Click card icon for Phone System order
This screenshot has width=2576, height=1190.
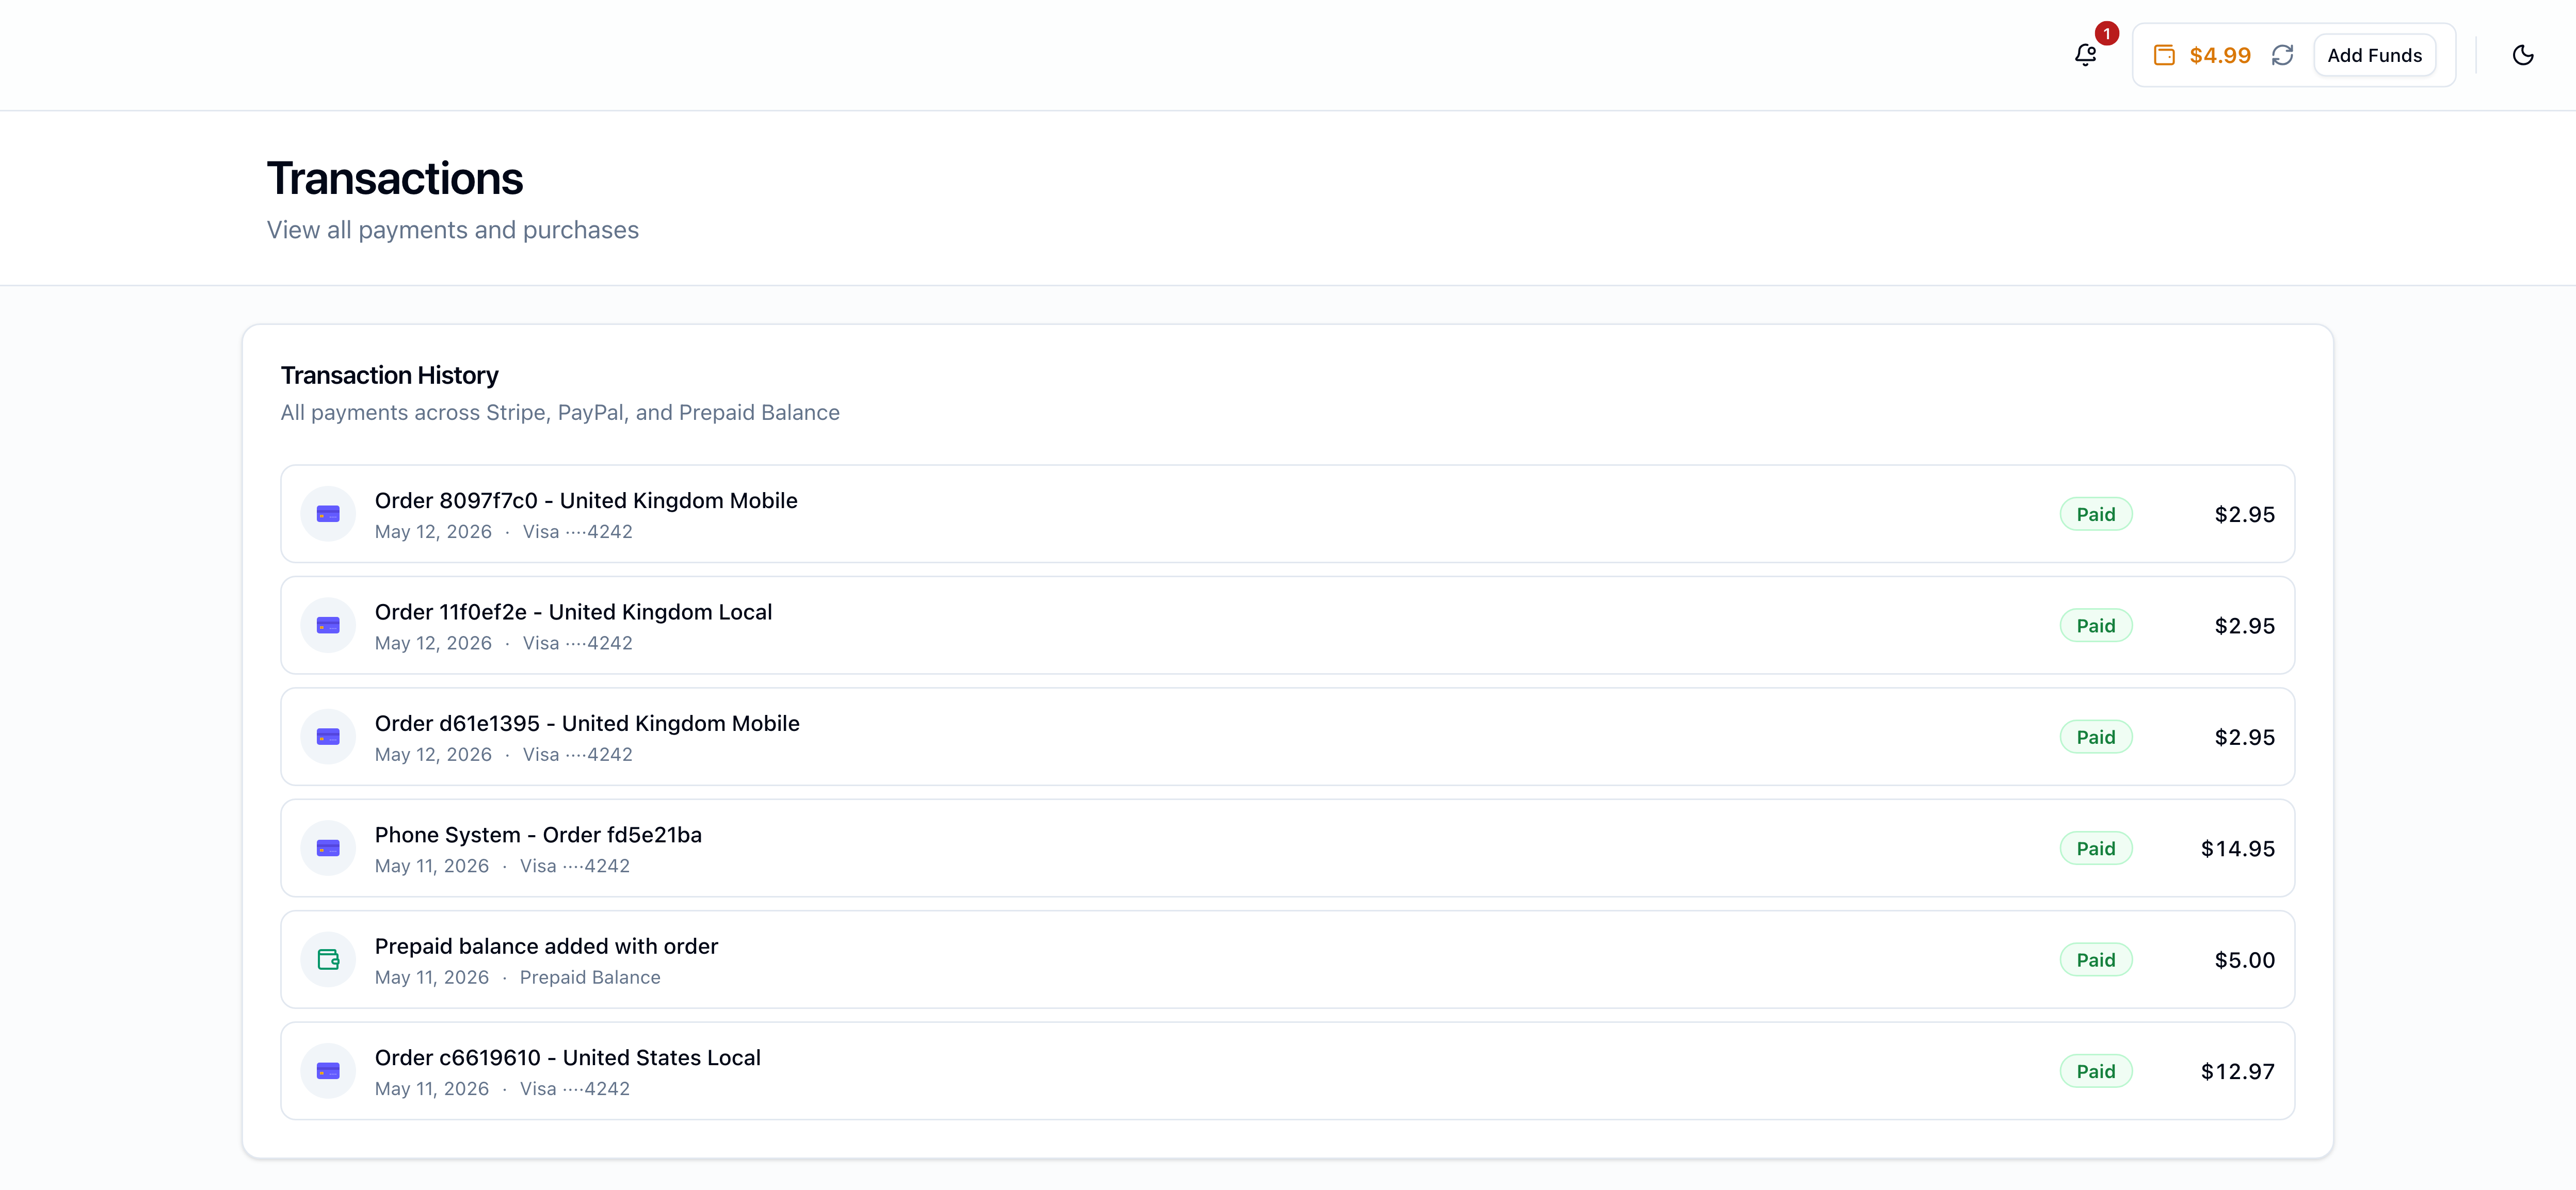pyautogui.click(x=328, y=848)
